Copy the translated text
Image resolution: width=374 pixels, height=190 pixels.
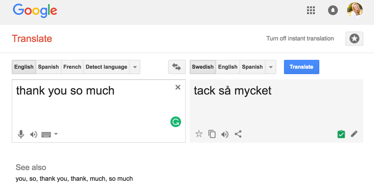click(212, 134)
